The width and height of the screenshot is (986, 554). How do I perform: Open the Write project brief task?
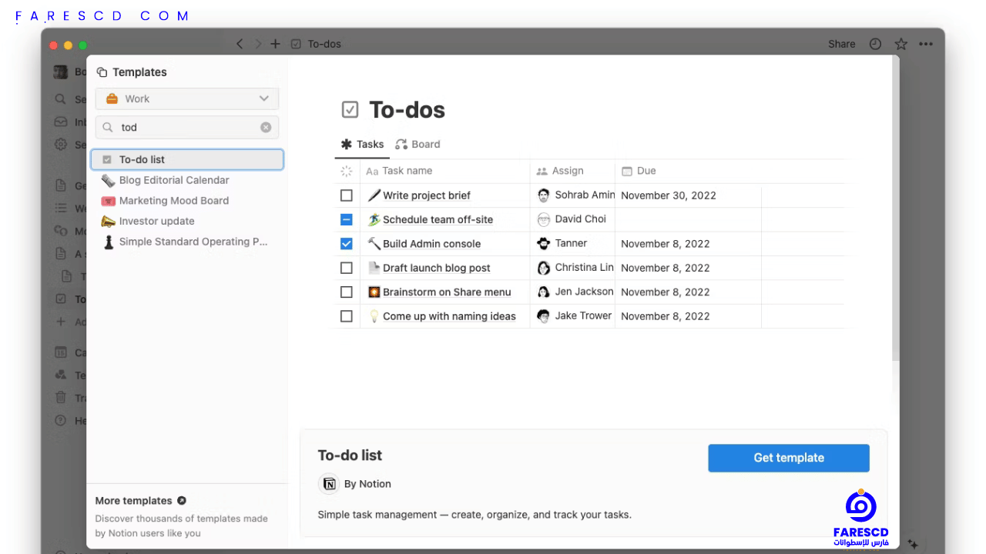point(427,195)
